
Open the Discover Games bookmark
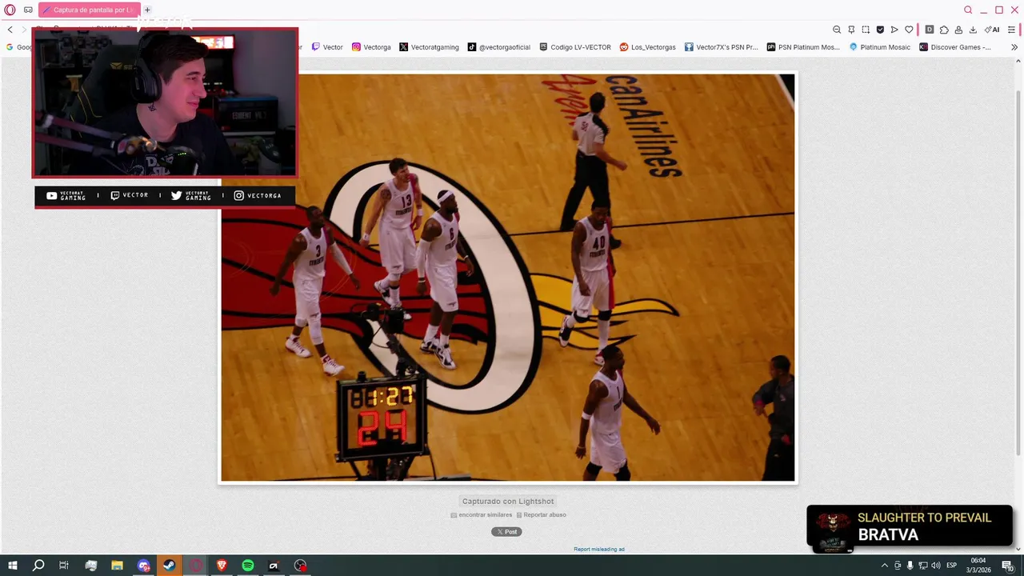tap(955, 47)
